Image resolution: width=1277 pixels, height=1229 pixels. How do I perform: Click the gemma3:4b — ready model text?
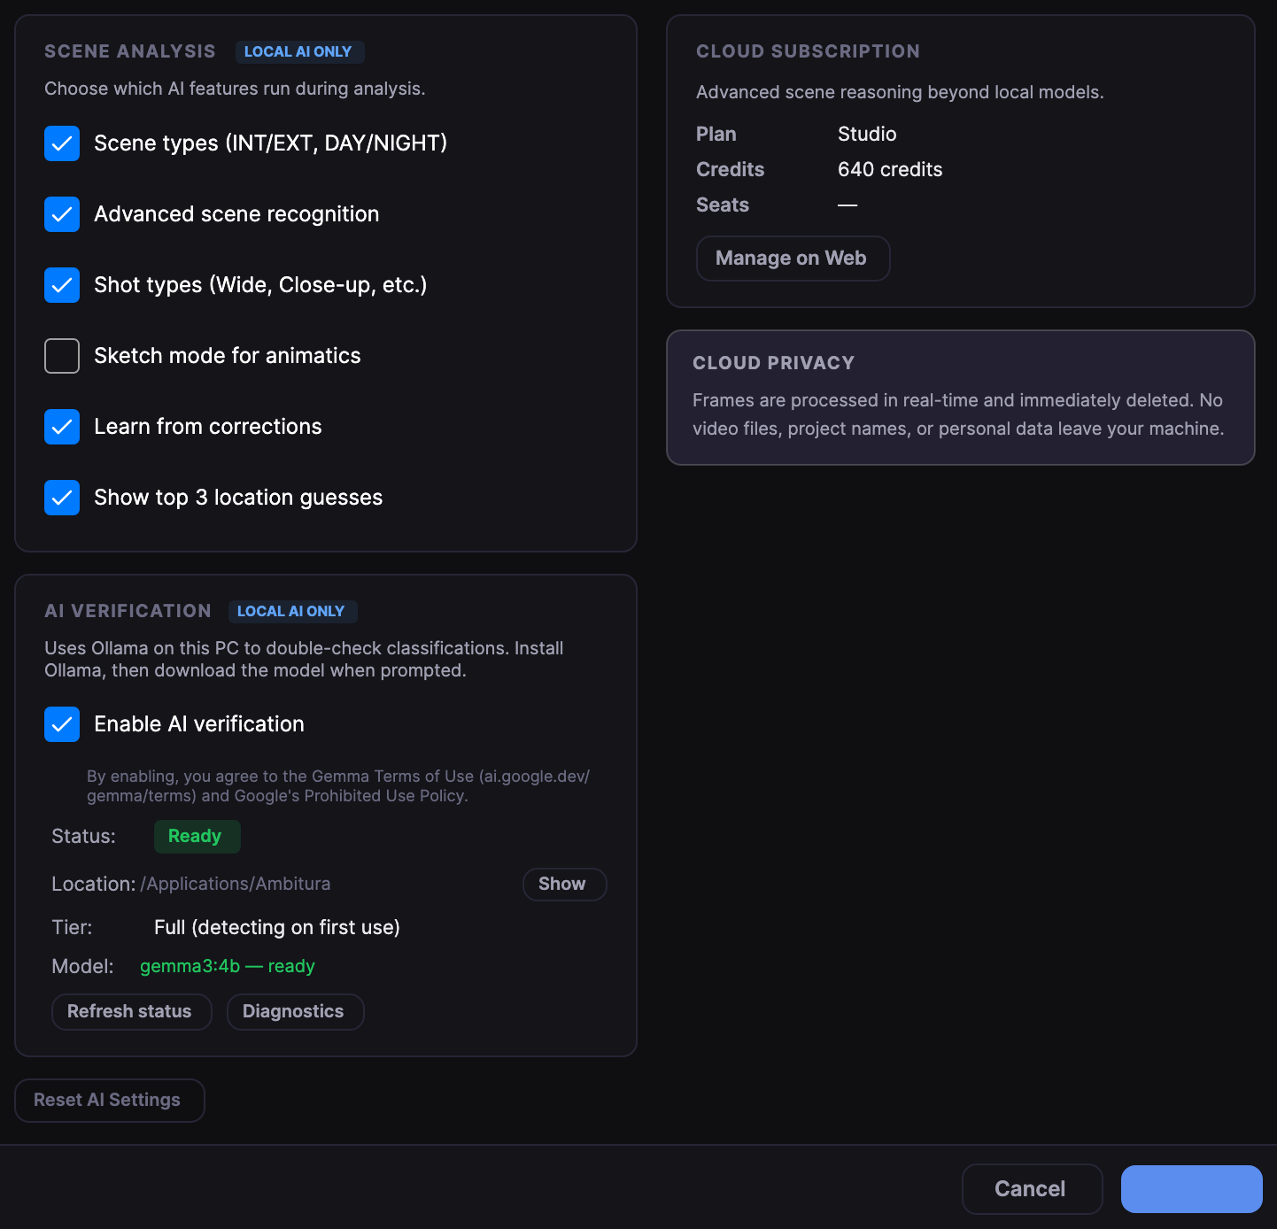pyautogui.click(x=228, y=967)
